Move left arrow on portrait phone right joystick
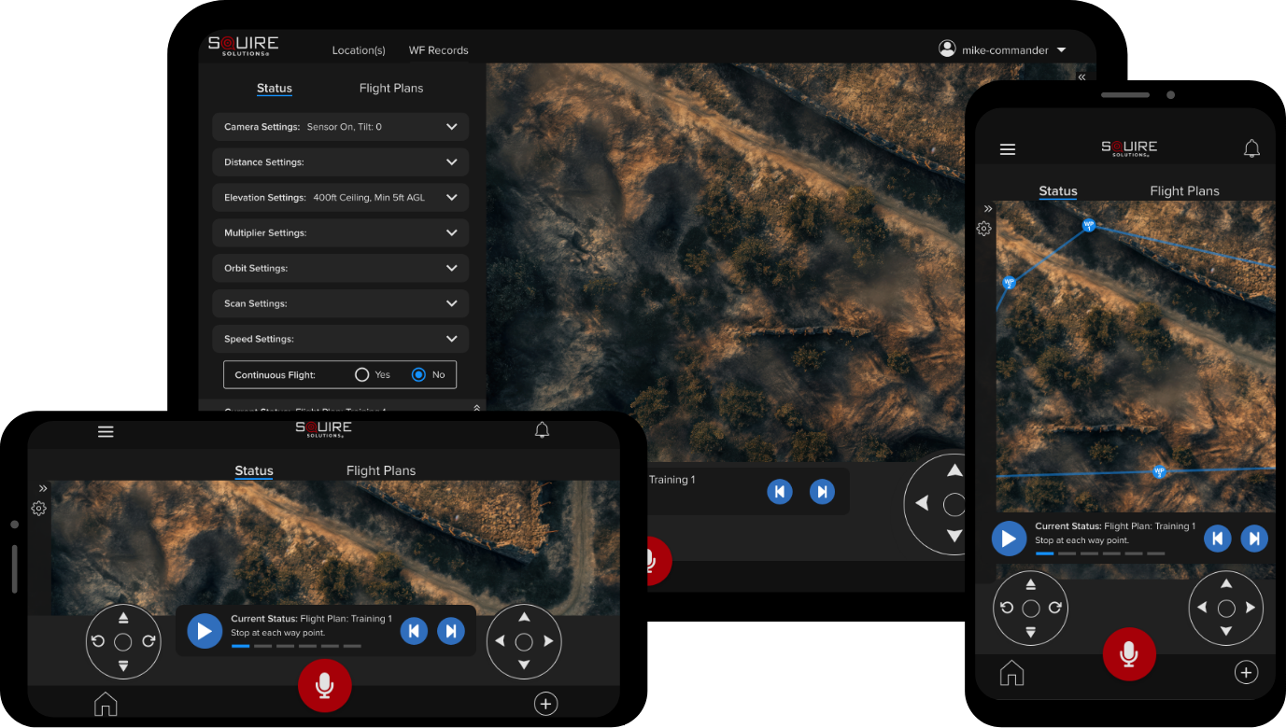The width and height of the screenshot is (1286, 728). (x=1202, y=609)
